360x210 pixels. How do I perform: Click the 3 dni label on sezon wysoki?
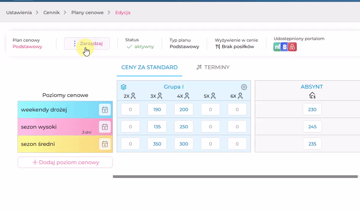(87, 132)
